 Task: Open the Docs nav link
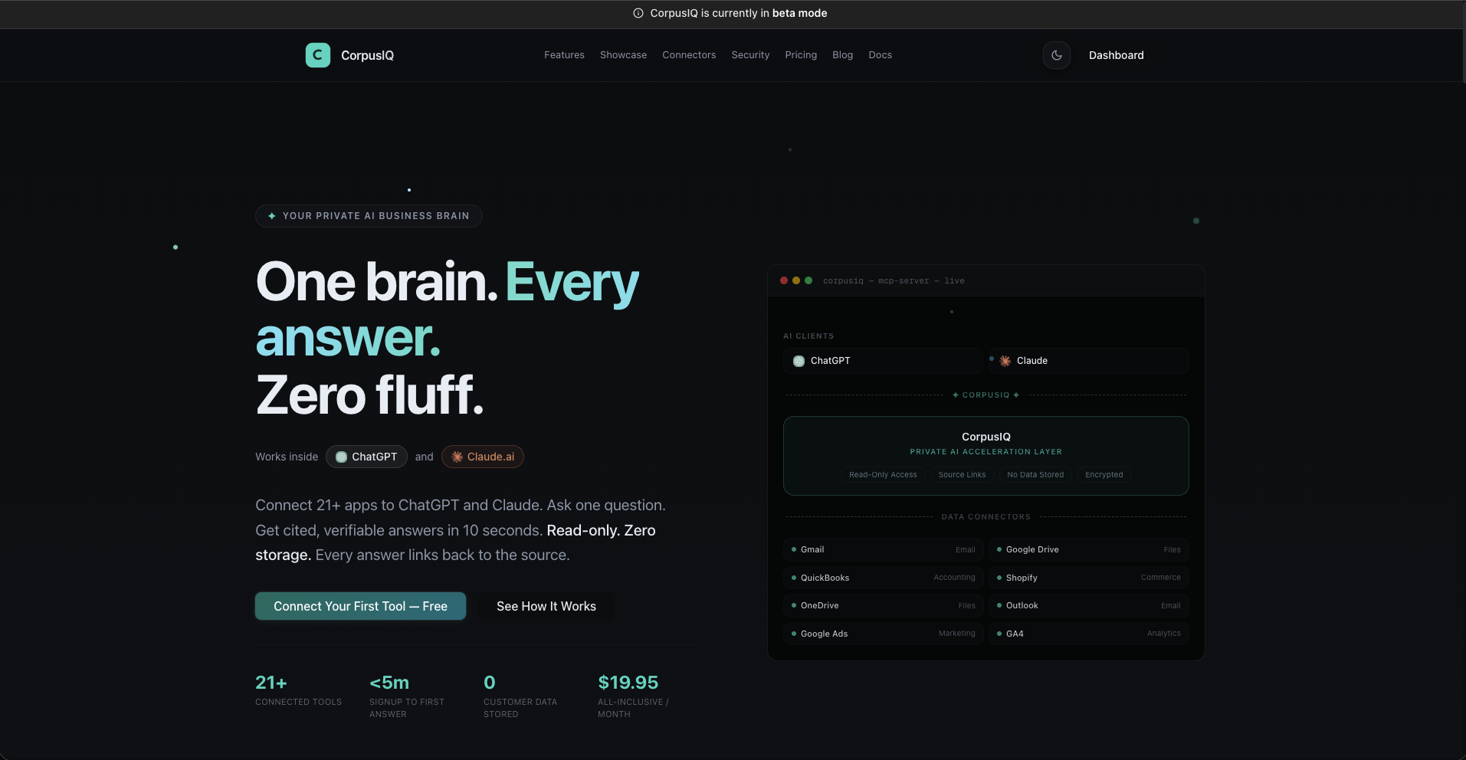click(880, 55)
